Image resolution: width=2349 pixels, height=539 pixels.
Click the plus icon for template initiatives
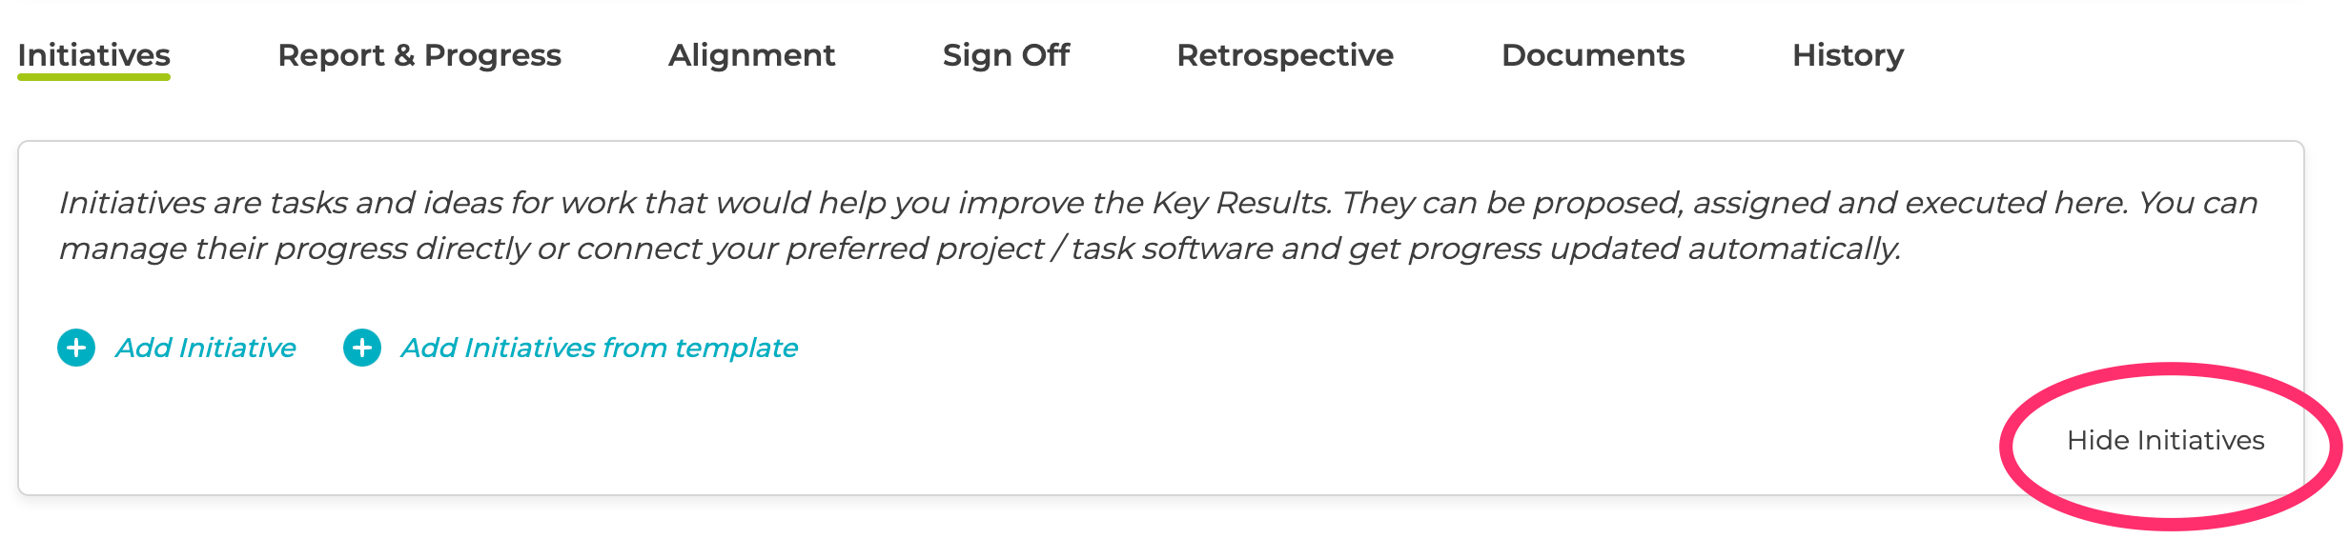(x=362, y=348)
